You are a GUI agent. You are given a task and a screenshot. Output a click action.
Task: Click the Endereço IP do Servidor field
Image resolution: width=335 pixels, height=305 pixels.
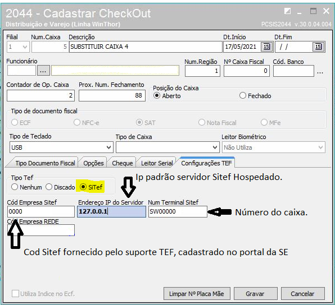[111, 211]
